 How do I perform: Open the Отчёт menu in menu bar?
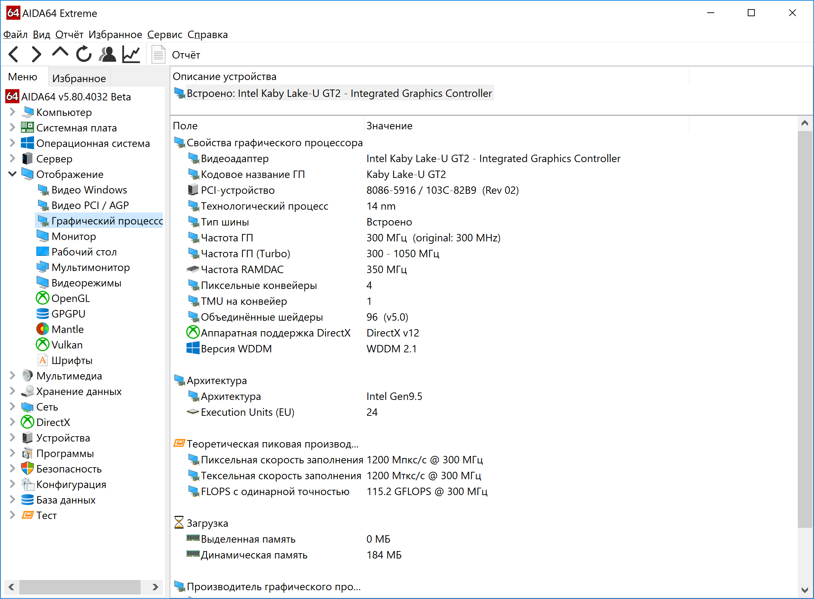(x=69, y=35)
